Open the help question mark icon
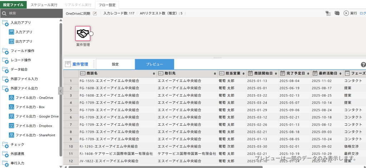The image size is (366, 168). click(x=363, y=64)
